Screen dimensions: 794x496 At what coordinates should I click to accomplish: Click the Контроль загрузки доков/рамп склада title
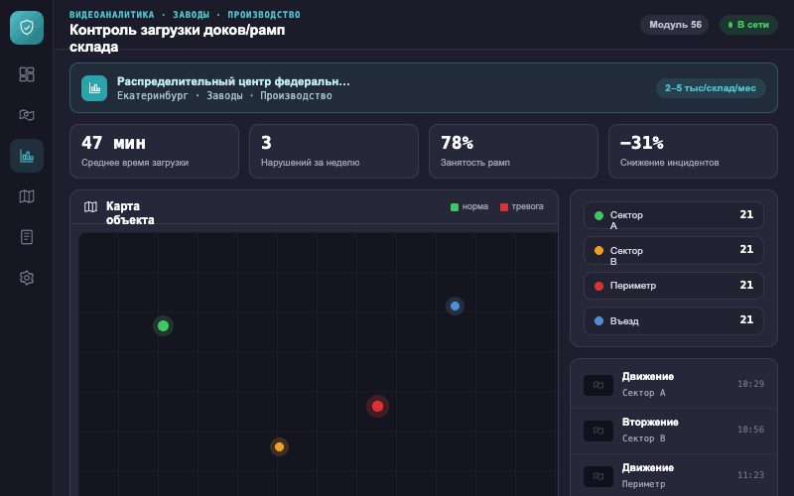[x=178, y=38]
